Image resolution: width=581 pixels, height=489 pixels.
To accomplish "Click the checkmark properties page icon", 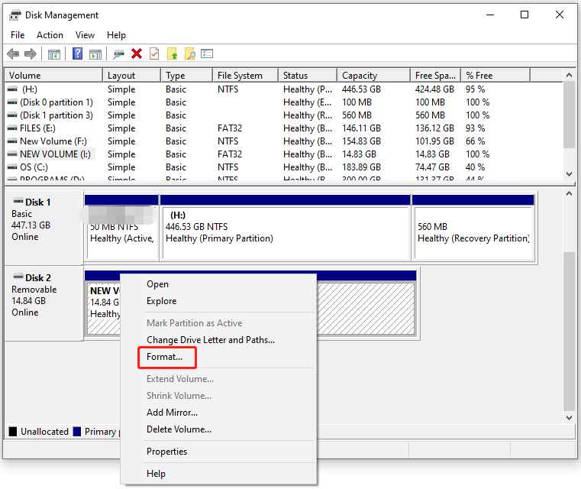I will point(154,53).
